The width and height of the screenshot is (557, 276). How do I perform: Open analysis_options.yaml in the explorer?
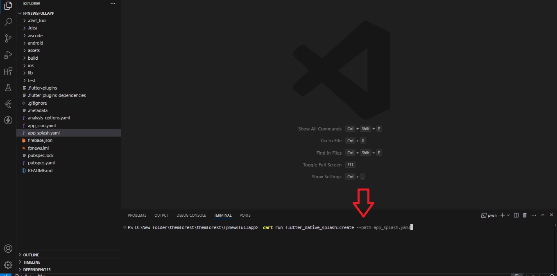point(69,118)
